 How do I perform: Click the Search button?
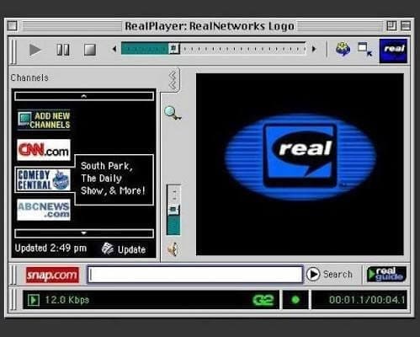point(329,274)
